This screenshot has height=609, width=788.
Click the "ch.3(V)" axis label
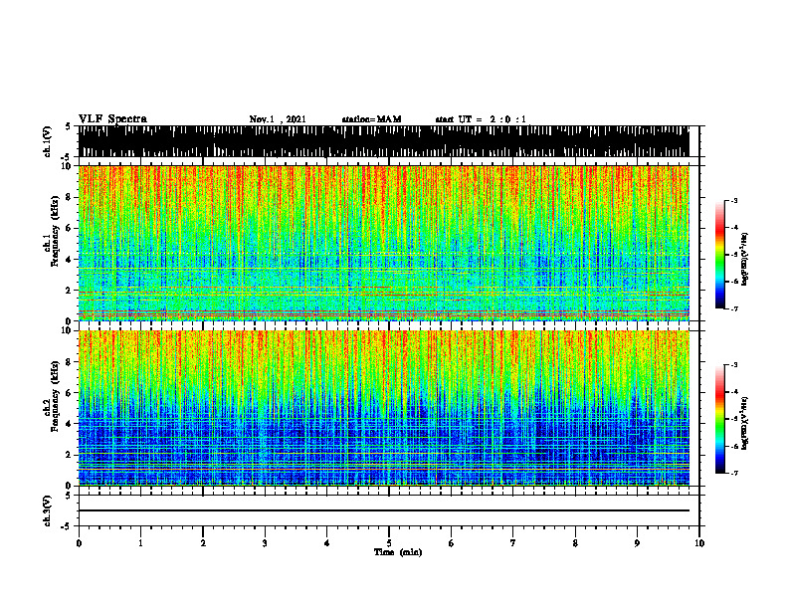48,510
